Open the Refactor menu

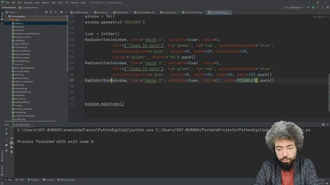pos(46,3)
